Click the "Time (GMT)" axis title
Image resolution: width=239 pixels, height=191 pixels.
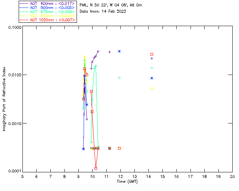[x=127, y=182]
